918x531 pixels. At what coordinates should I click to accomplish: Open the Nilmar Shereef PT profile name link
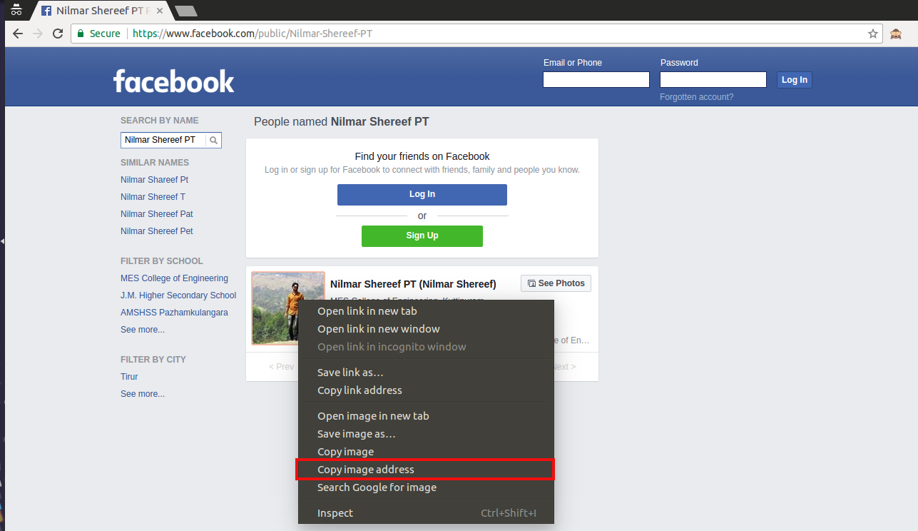pyautogui.click(x=413, y=284)
